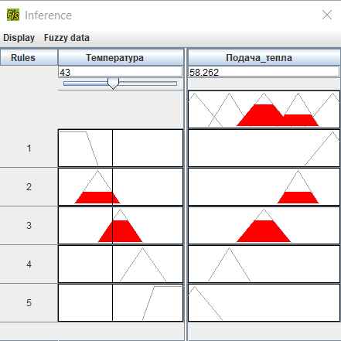The height and width of the screenshot is (341, 341).
Task: Click rule 1 Подача_тепла output plot
Action: [x=264, y=148]
